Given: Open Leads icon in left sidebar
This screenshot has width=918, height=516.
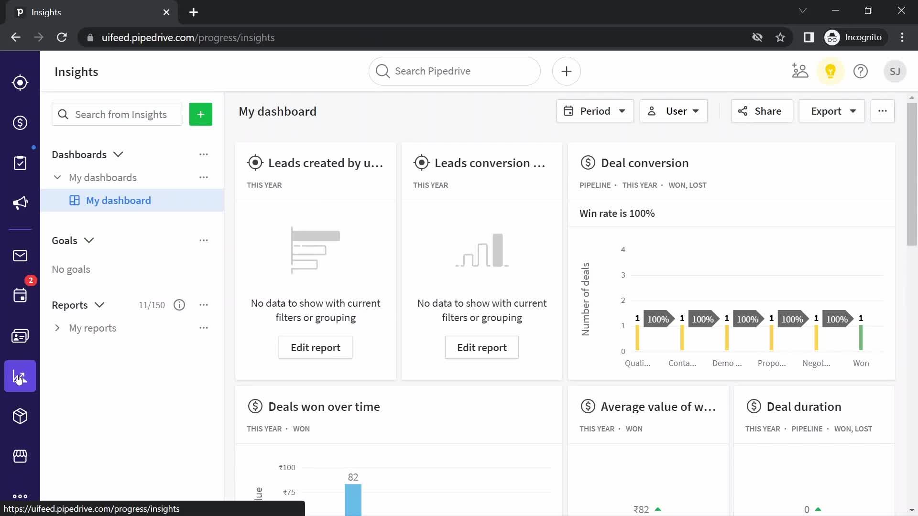Looking at the screenshot, I should 20,83.
